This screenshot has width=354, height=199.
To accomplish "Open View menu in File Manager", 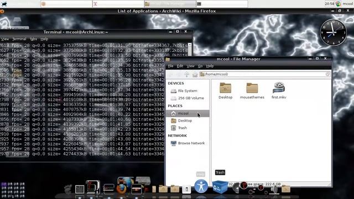I will (x=190, y=66).
